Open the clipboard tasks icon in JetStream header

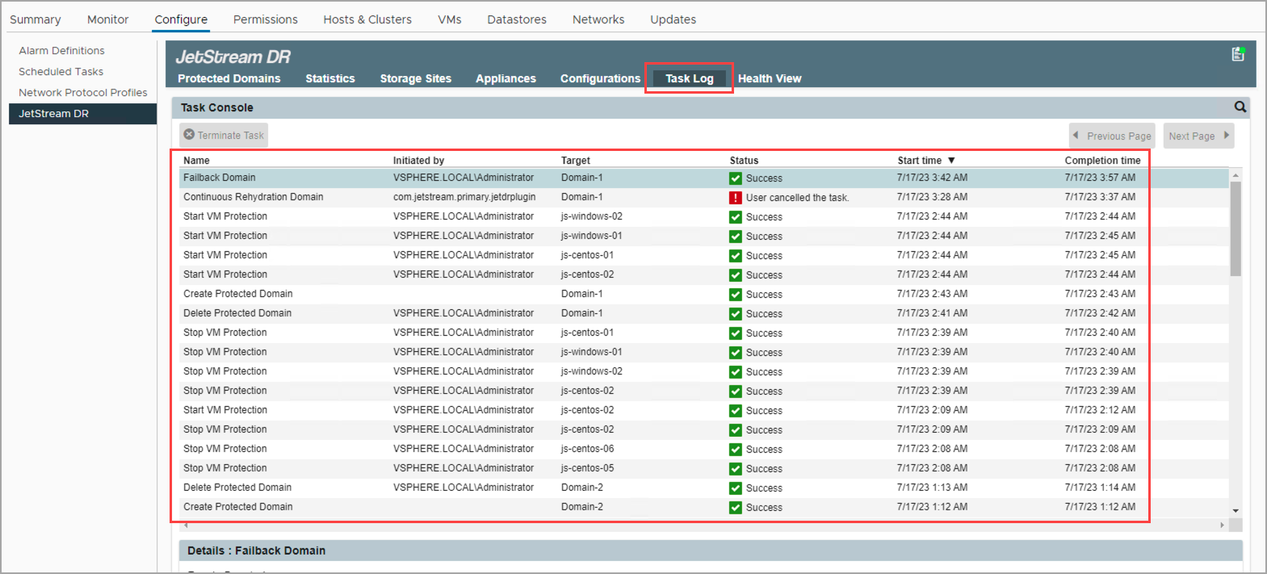[1238, 54]
